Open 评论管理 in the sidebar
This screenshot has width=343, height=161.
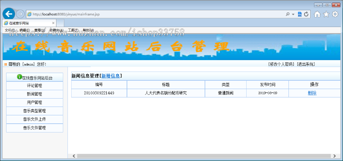pos(35,86)
